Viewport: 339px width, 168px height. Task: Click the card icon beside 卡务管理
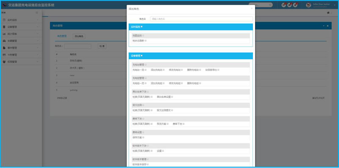4,55
